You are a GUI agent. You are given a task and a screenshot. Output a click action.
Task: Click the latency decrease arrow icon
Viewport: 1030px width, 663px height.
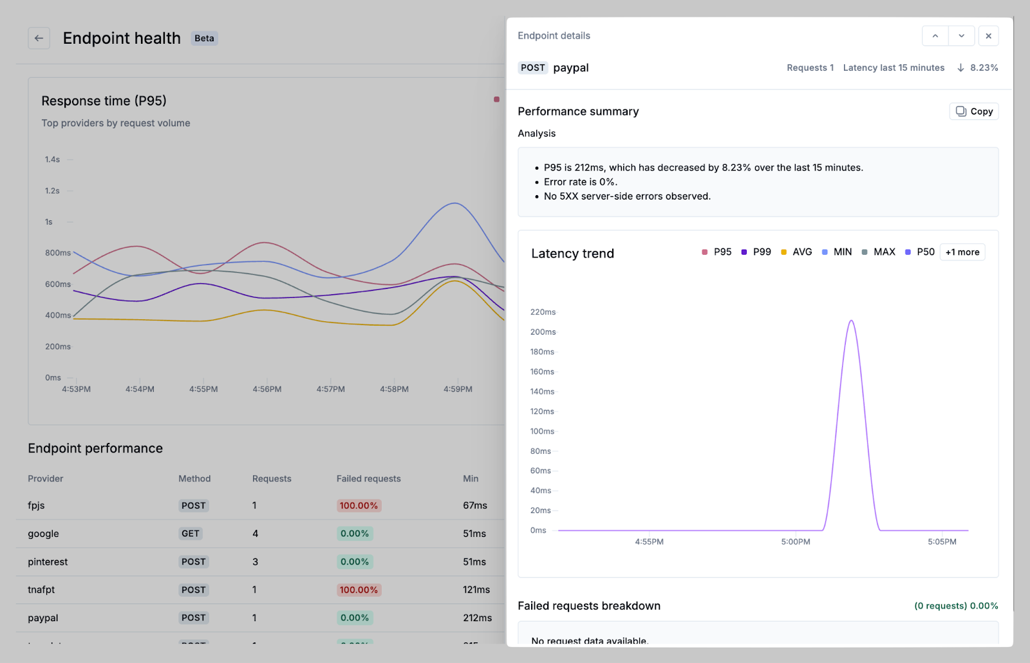tap(960, 68)
